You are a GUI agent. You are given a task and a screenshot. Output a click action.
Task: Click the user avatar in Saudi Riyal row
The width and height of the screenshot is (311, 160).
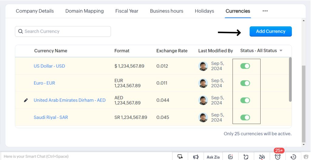tap(203, 117)
